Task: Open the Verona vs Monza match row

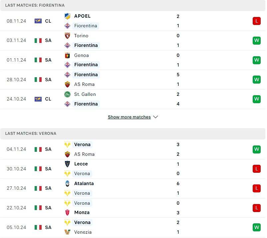Action: [x=133, y=208]
